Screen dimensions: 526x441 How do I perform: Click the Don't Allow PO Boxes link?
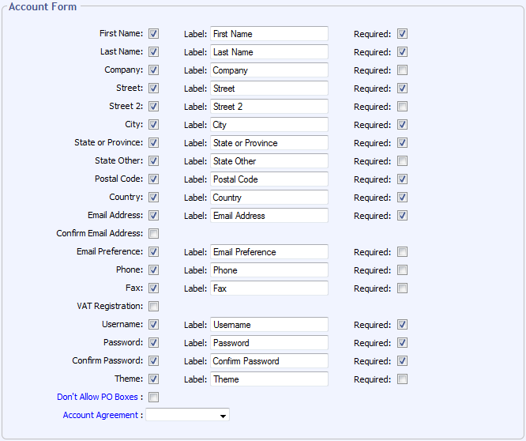[x=97, y=397]
